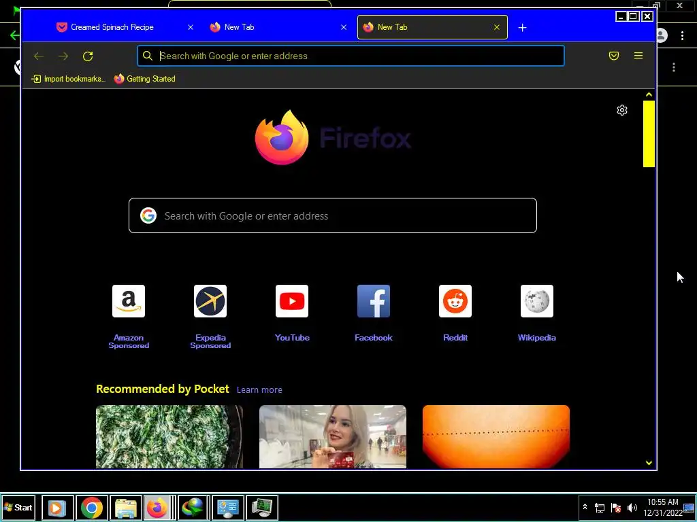Open Chrome profile avatar in background window
This screenshot has width=697, height=522.
pyautogui.click(x=662, y=35)
